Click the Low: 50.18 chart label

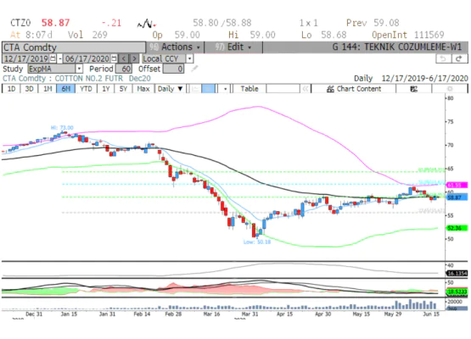[x=257, y=242]
